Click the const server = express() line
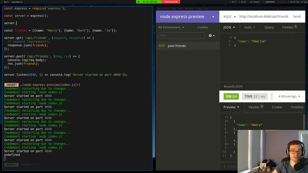The height and width of the screenshot is (173, 308). [x=26, y=16]
